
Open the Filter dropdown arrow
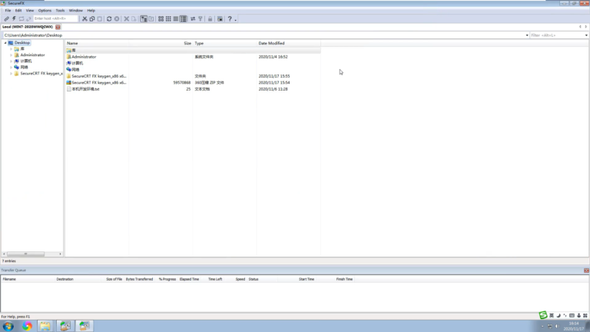click(586, 35)
